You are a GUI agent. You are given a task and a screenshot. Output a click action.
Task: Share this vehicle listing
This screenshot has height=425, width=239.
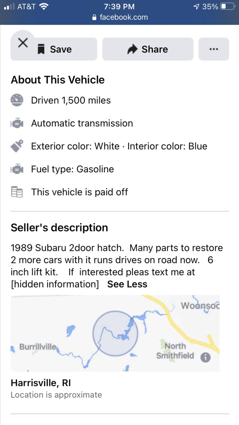click(148, 49)
